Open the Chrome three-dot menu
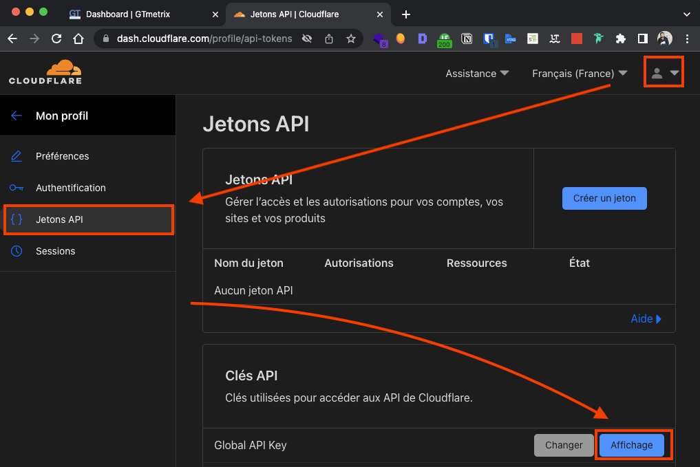 click(x=687, y=39)
